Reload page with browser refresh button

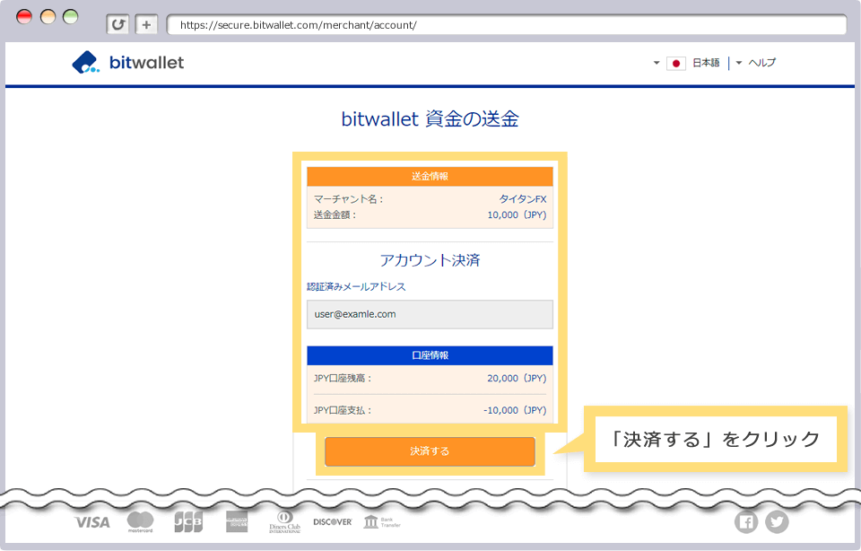click(117, 25)
